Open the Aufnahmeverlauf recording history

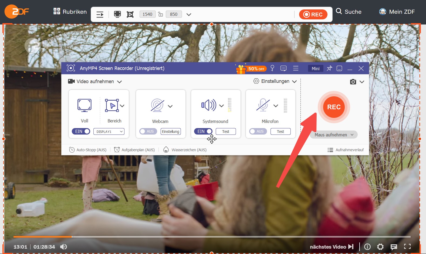(x=346, y=150)
